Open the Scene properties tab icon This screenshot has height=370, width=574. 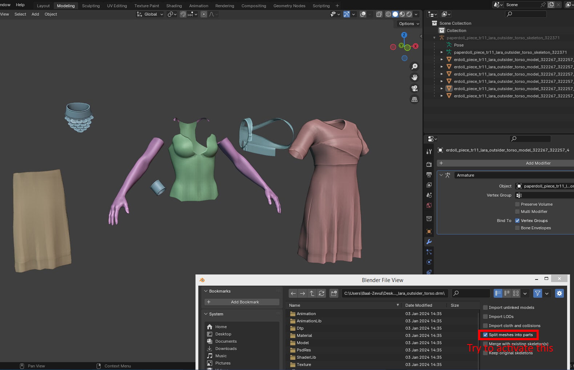pyautogui.click(x=429, y=195)
